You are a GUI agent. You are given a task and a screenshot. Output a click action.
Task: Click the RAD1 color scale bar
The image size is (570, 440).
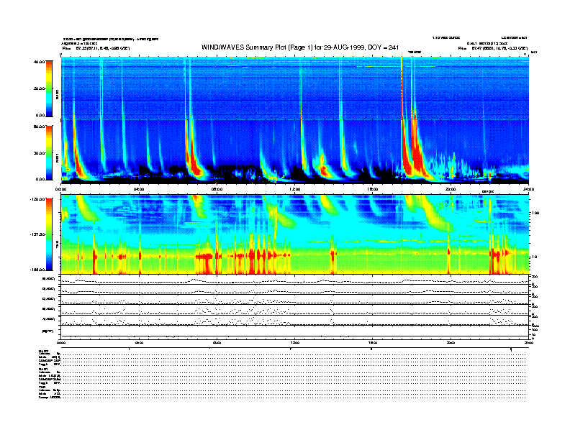(49, 152)
